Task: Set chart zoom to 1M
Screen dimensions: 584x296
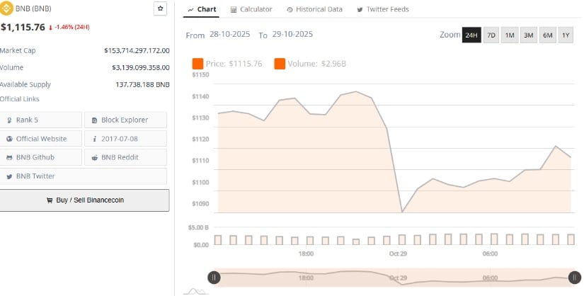Action: pos(510,35)
